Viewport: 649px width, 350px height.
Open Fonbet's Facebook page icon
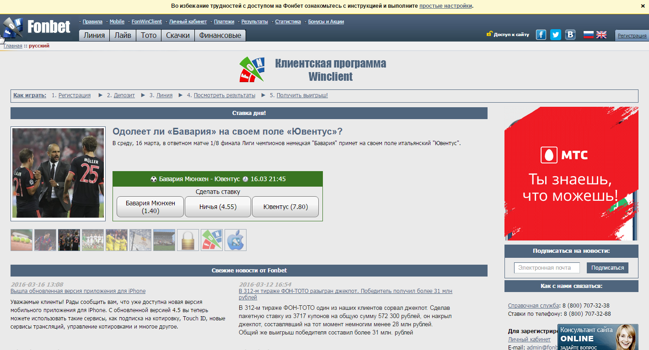pos(541,35)
